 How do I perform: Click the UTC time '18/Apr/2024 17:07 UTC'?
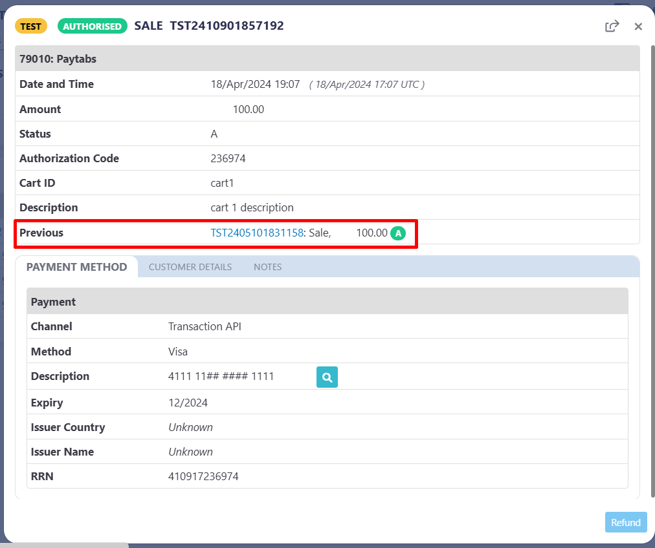tap(367, 85)
